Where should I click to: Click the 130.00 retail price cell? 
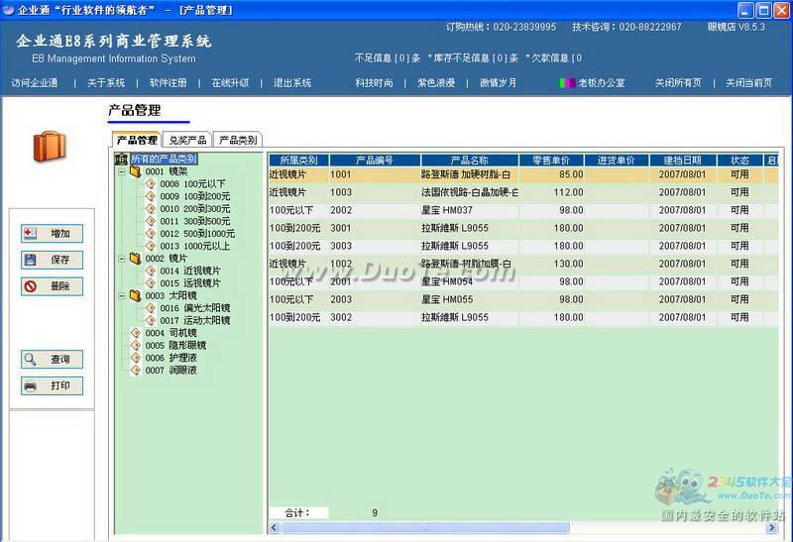(x=551, y=264)
